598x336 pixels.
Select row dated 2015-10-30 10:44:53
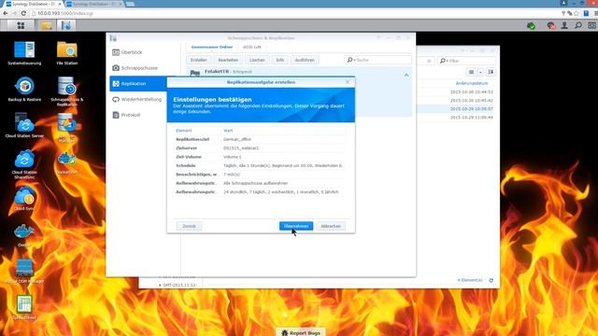[458, 91]
